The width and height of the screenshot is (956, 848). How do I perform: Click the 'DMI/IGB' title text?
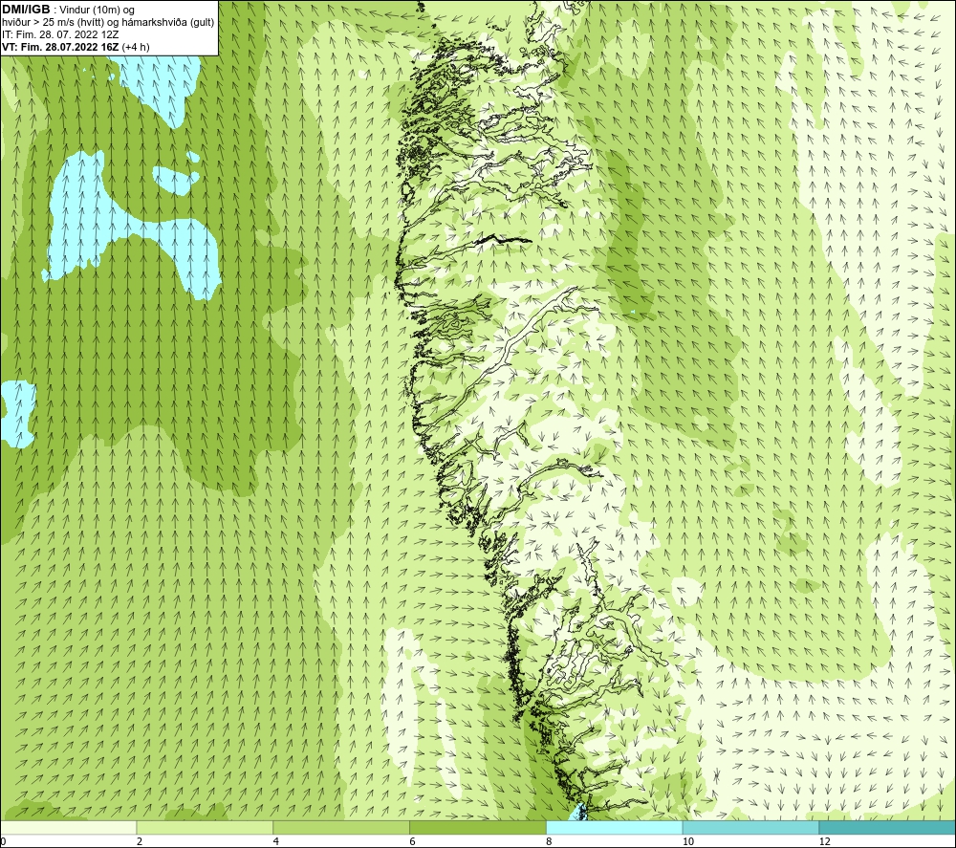click(x=26, y=10)
